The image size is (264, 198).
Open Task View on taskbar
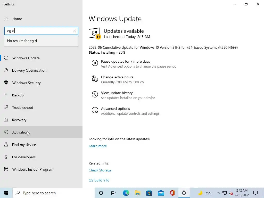pyautogui.click(x=113, y=193)
